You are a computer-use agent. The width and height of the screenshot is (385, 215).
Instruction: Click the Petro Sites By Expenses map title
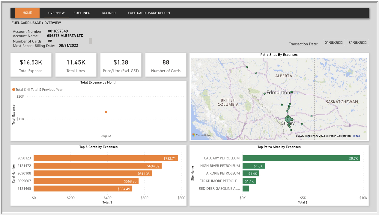click(x=279, y=55)
